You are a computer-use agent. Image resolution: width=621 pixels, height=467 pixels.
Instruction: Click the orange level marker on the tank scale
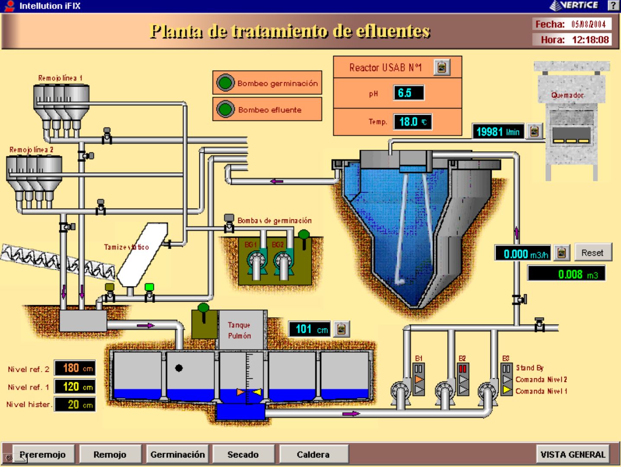240,392
